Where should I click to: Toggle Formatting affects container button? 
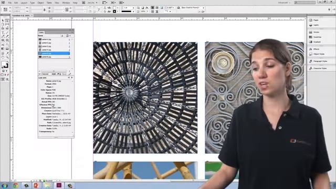(3, 71)
